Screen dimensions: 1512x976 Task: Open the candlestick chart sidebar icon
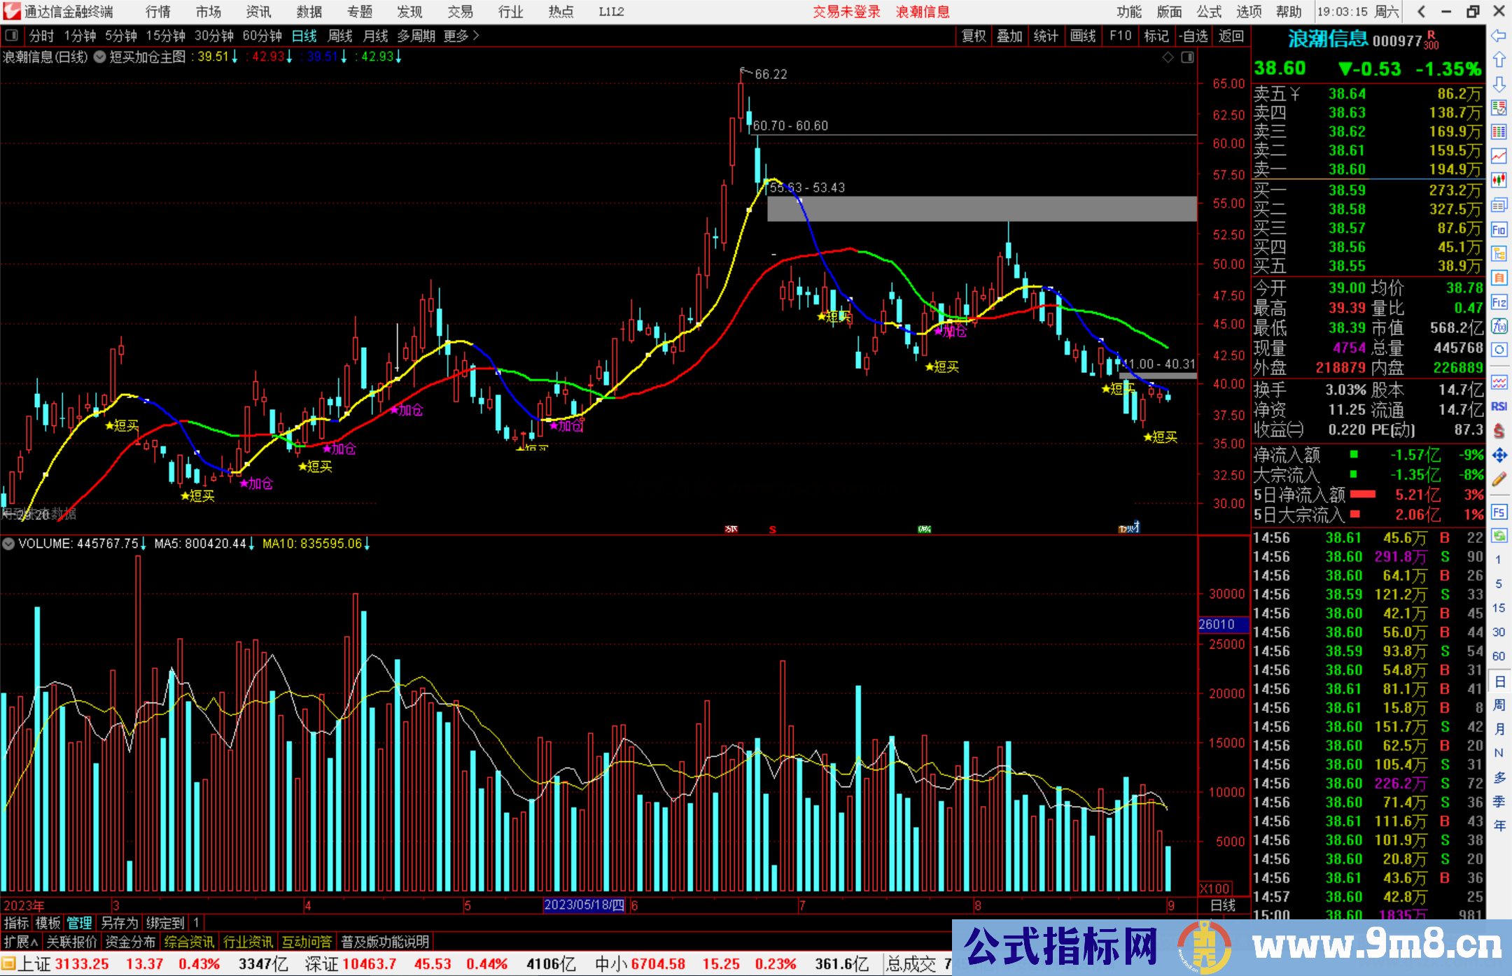point(1499,181)
